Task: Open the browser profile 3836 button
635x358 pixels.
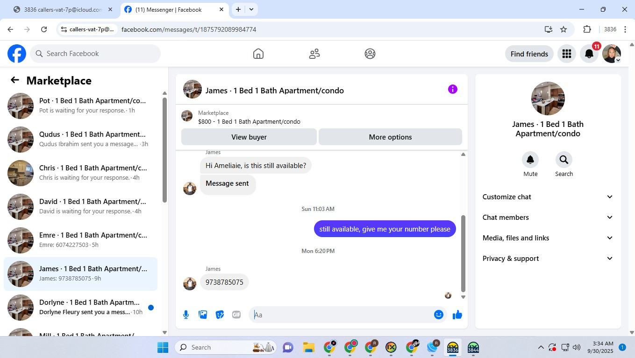Action: pyautogui.click(x=610, y=29)
